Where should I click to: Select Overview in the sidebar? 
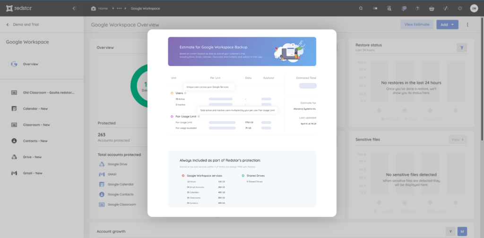(31, 64)
